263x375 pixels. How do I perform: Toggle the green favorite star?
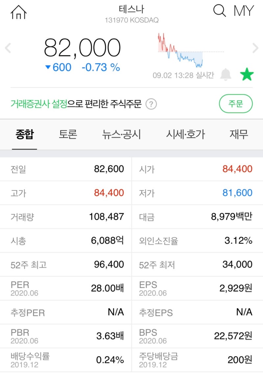[x=248, y=74]
